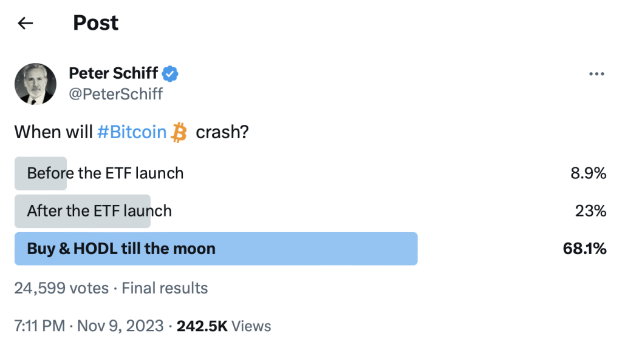Click the orange Bitcoin emoji icon
Viewport: 622px width, 348px height.
179,132
